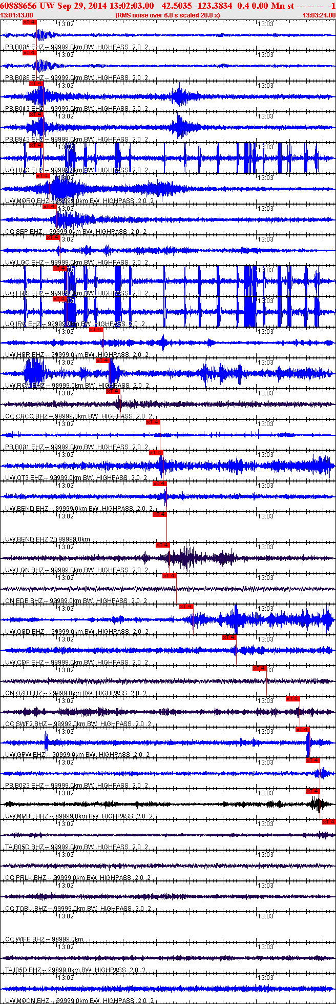This screenshot has width=336, height=1004.
Task: Click the end time 13:03:24.00 label
Action: coord(319,15)
